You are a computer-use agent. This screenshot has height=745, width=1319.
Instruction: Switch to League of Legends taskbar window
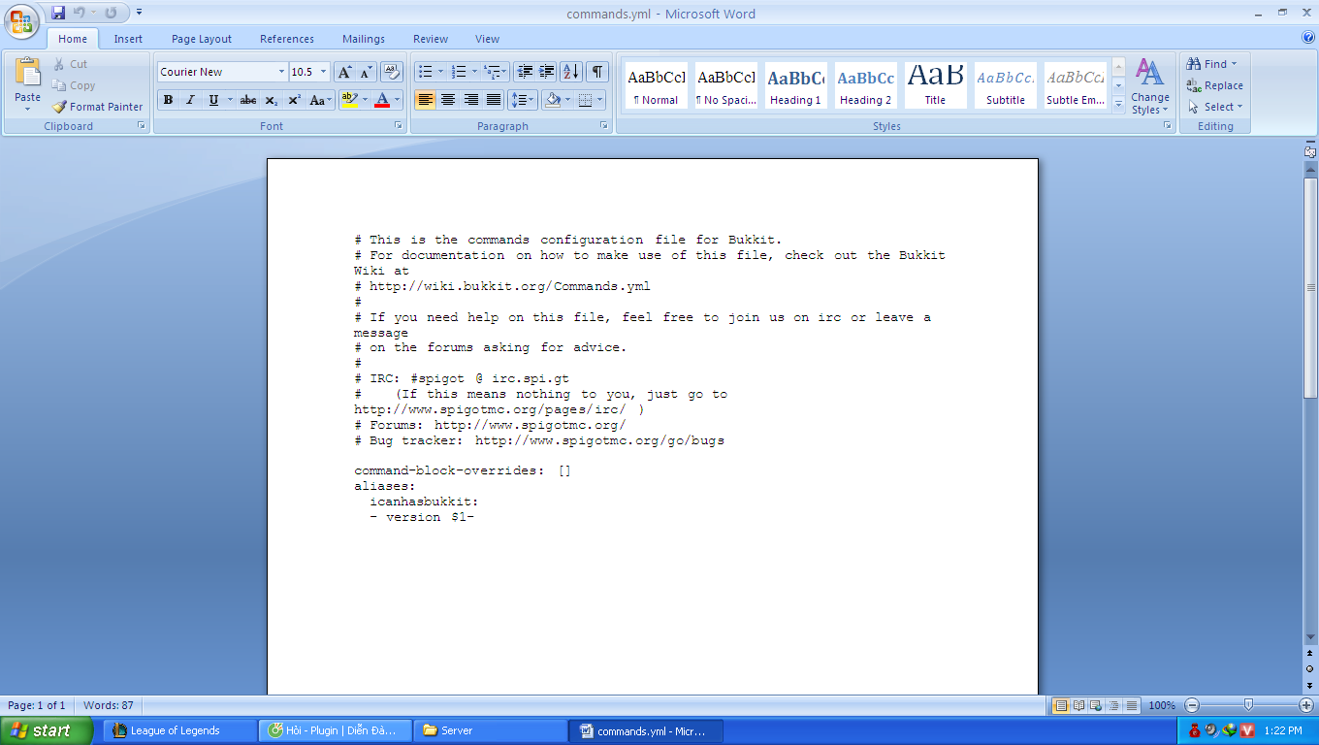tap(179, 730)
